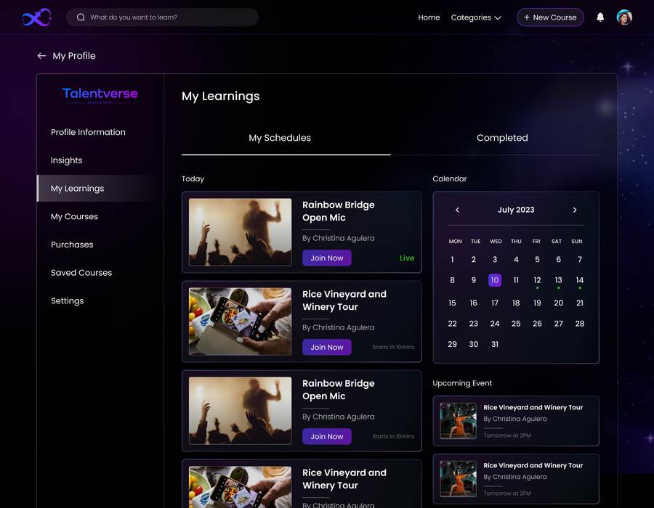The width and height of the screenshot is (654, 508).
Task: Join the live Rainbow Bridge Open Mic
Action: (x=326, y=258)
